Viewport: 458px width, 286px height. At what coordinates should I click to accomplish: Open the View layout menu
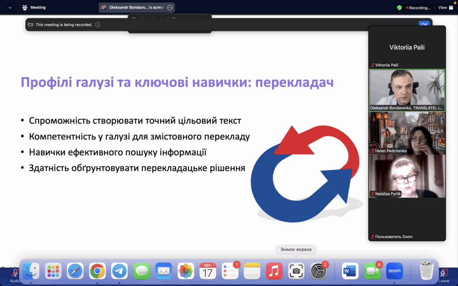tap(445, 8)
